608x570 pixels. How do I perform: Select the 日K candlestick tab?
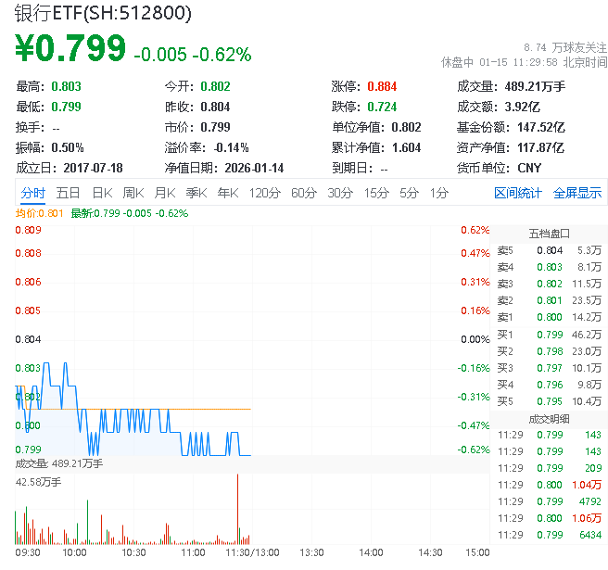[x=102, y=193]
